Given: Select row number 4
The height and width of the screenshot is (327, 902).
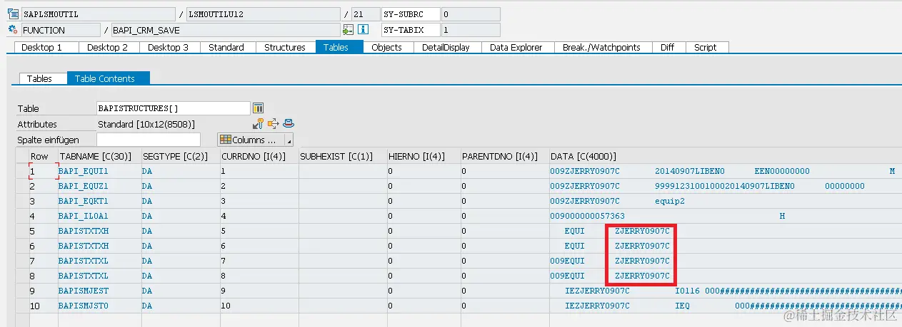Looking at the screenshot, I should 42,216.
